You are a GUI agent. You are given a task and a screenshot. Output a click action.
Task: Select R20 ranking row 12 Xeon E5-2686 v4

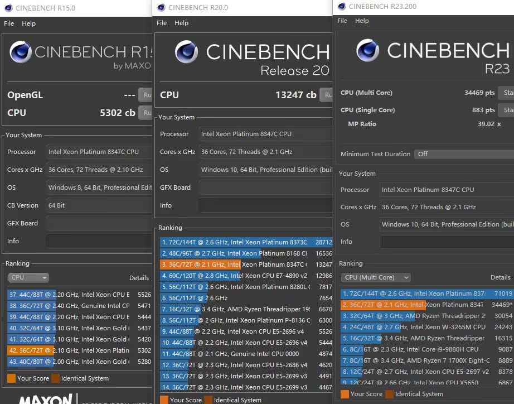(246, 365)
